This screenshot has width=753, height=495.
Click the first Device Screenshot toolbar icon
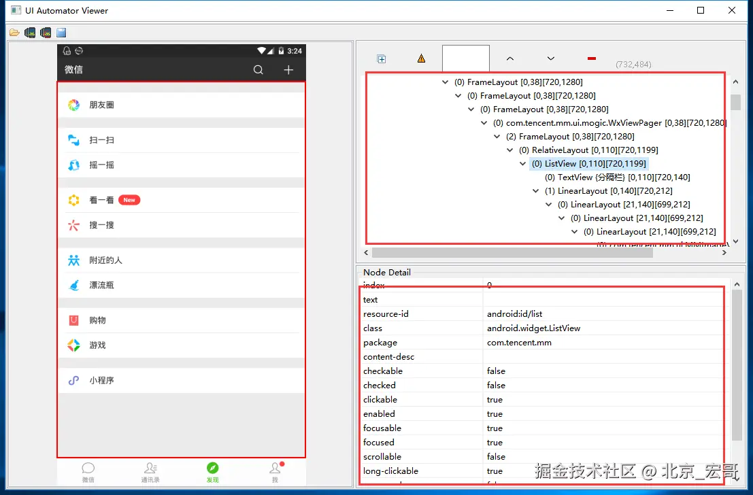point(30,33)
